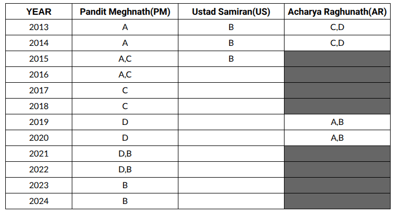This screenshot has width=398, height=214.
Task: Click Pandit Meghnath's C cell for 2017
Action: click(x=125, y=91)
